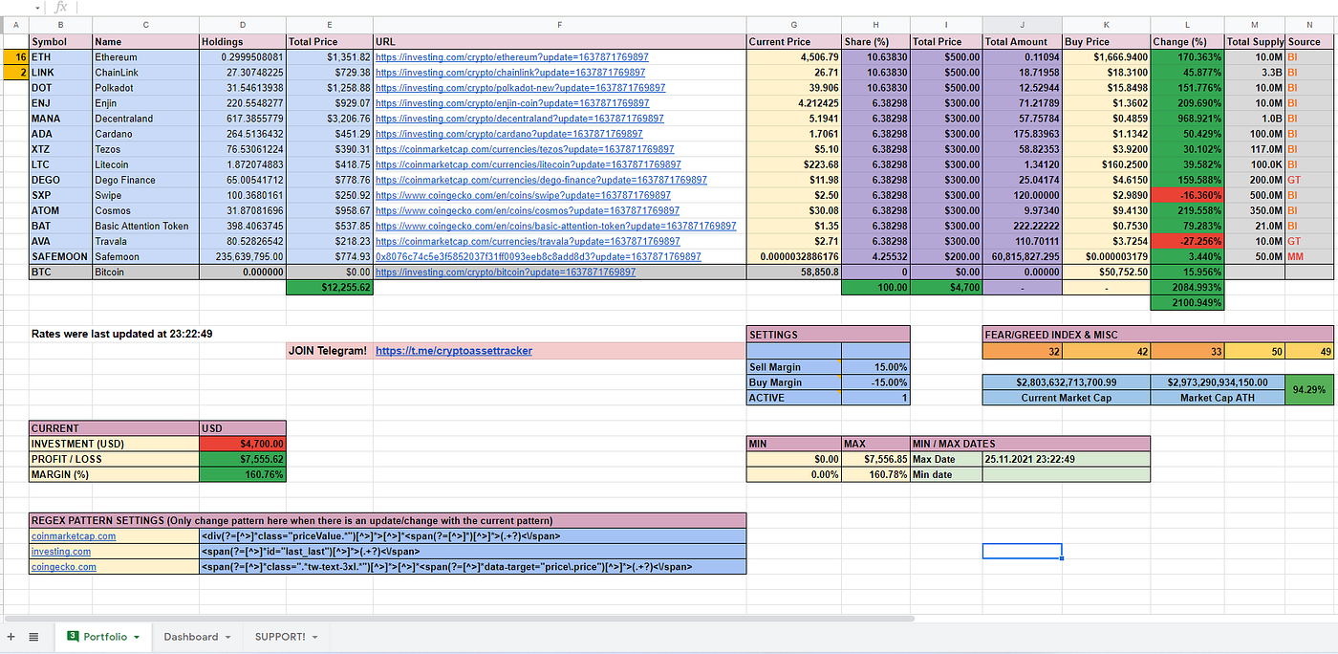Select the JOIN Telegram! cell
Screen dimensions: 1338x654
(x=330, y=351)
